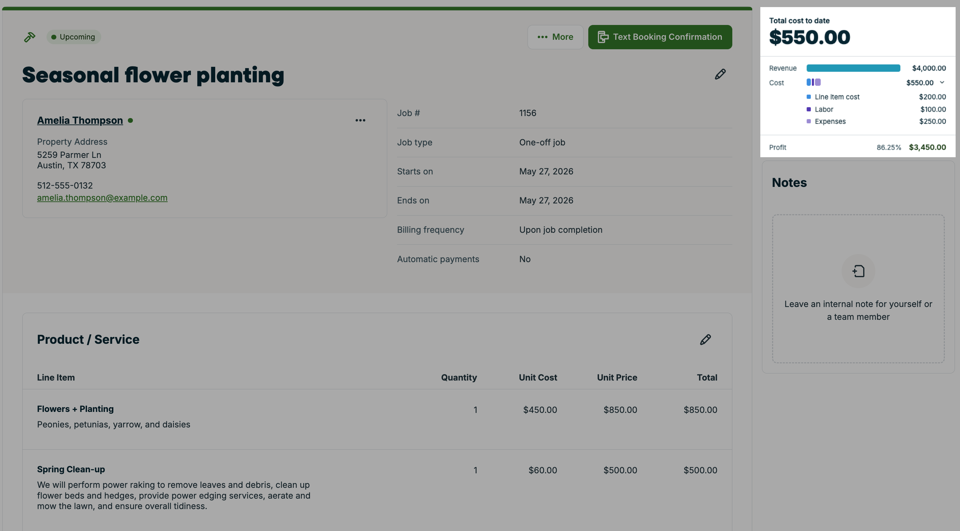Collapse the Cost breakdown chevron

pos(942,82)
